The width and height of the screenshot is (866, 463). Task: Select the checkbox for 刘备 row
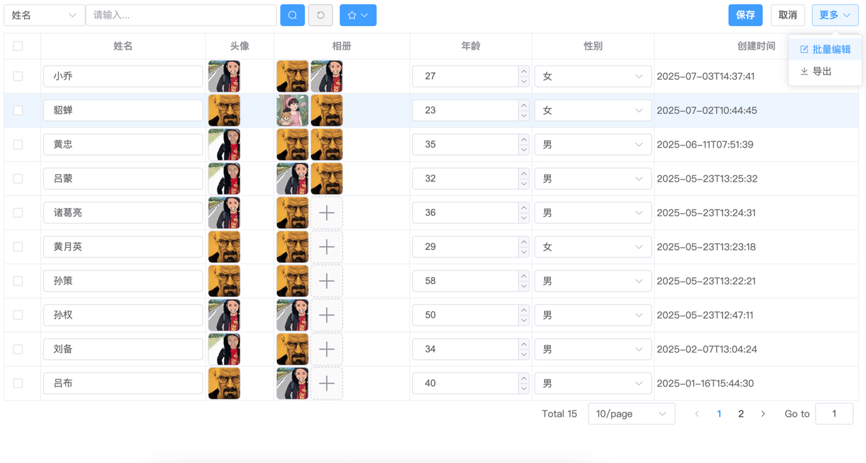18,350
